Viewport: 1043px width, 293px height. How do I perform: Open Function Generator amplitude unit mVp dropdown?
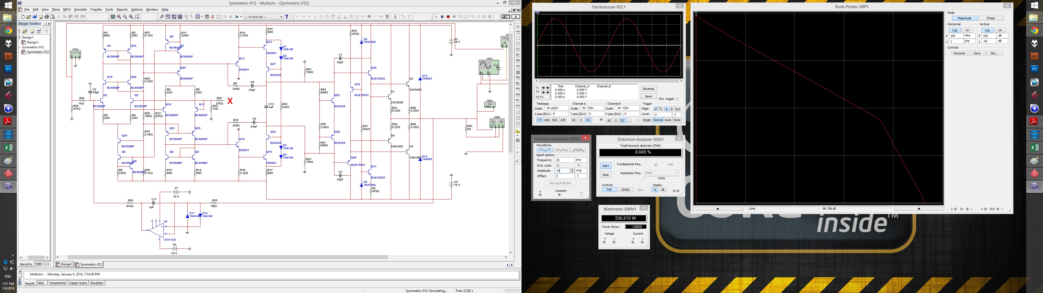pos(581,171)
